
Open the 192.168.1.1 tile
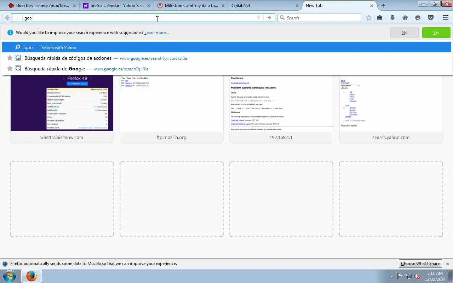281,109
